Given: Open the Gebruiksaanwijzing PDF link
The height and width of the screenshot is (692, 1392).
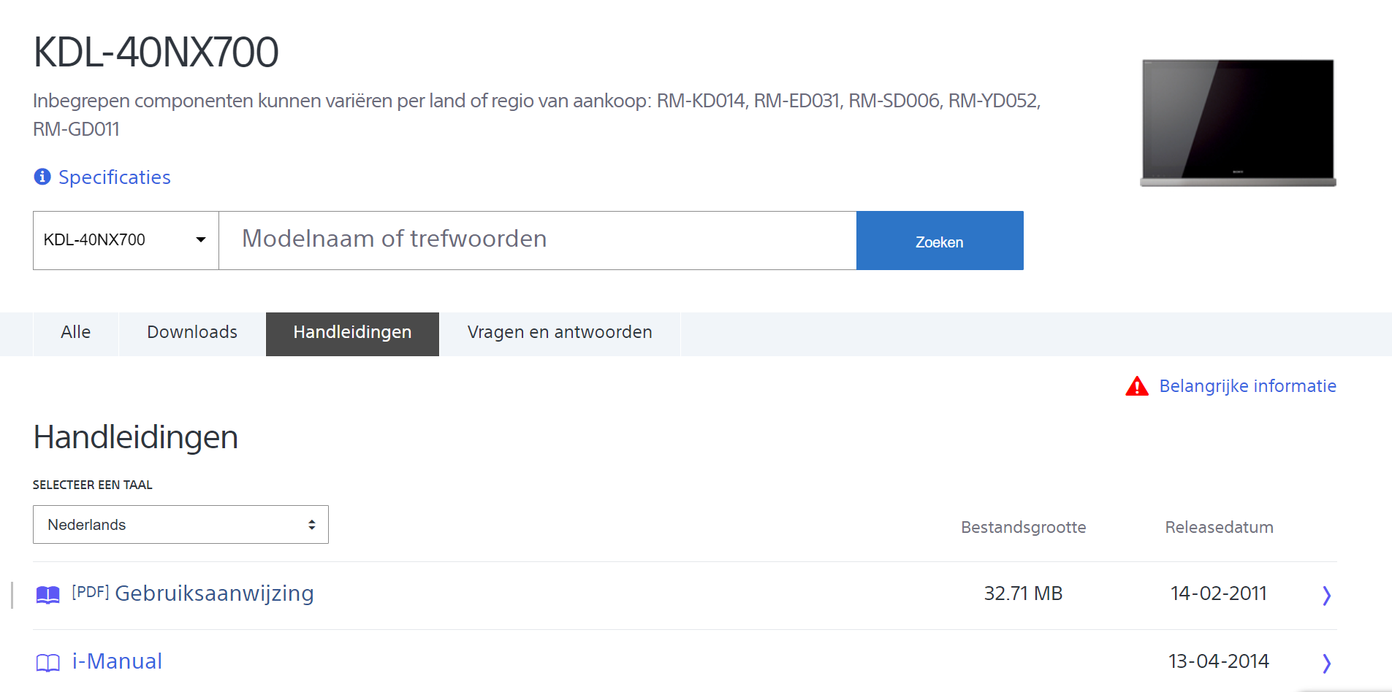Looking at the screenshot, I should coord(193,593).
